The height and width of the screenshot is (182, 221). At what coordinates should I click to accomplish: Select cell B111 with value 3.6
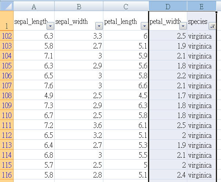pyautogui.click(x=79, y=125)
